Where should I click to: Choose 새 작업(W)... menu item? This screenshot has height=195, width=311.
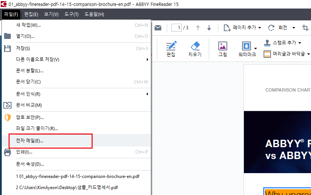click(x=76, y=25)
